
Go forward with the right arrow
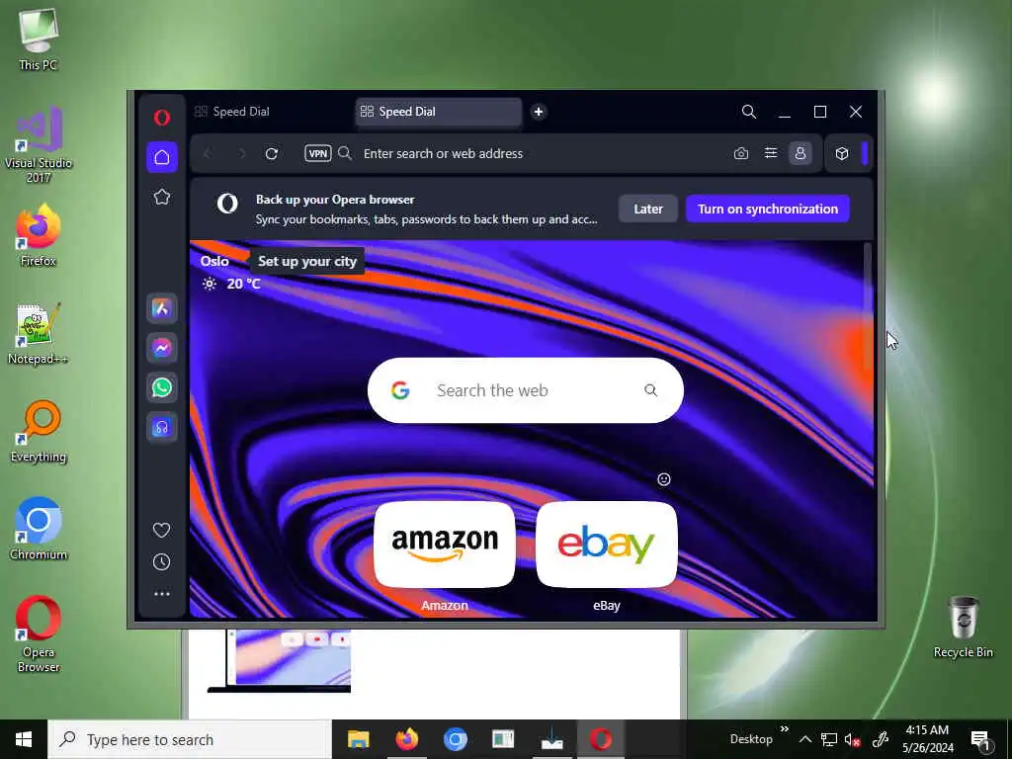pos(241,153)
